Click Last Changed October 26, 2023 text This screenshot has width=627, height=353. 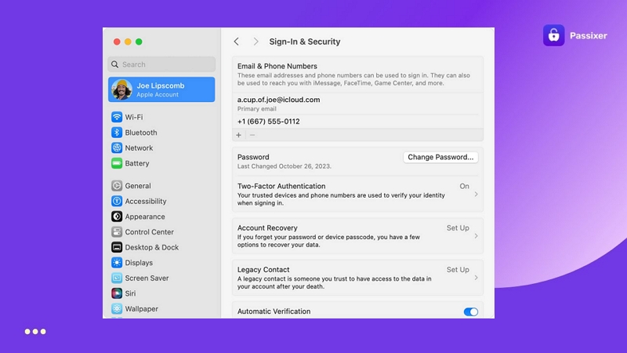(x=285, y=166)
